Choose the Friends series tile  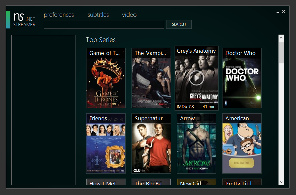click(x=106, y=143)
